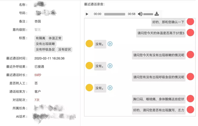The height and width of the screenshot is (126, 198).
Task: Open message asking about 体温是否高于37度3
Action: coord(161,33)
